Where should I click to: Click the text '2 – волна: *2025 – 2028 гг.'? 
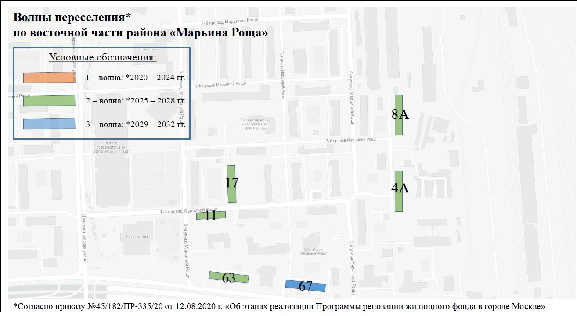tap(136, 101)
